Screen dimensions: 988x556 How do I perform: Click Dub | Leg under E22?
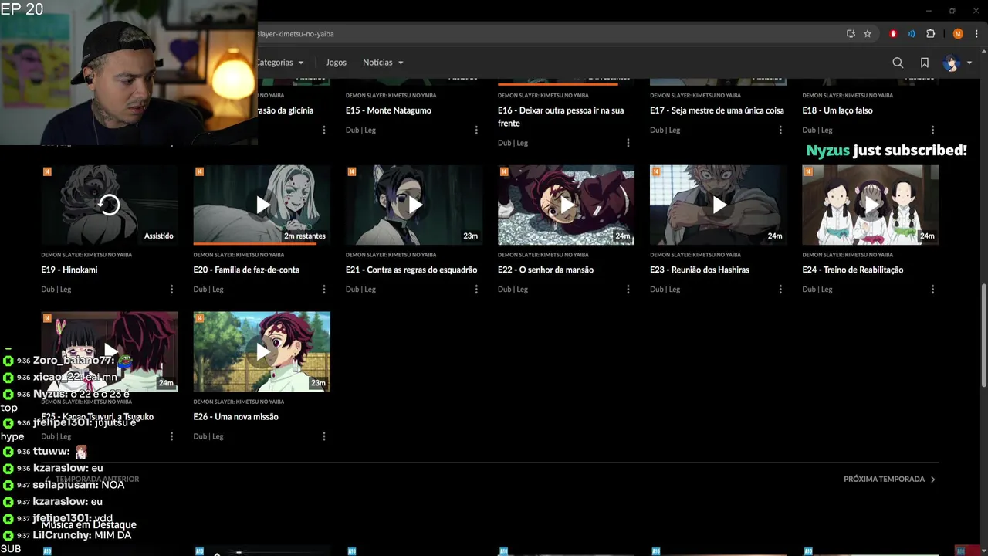click(x=513, y=290)
